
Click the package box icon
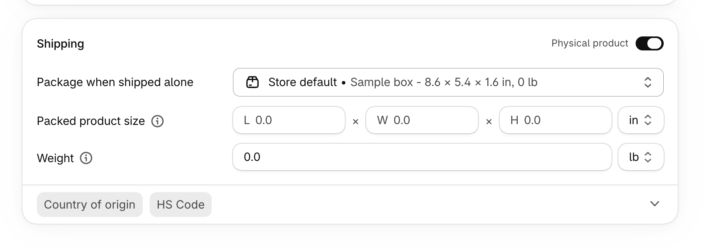click(252, 82)
